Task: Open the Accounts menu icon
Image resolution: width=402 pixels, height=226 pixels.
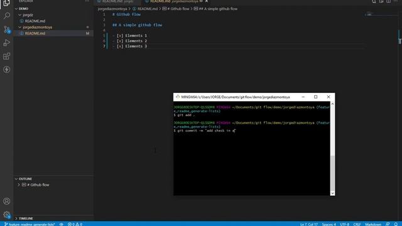Action: point(7,201)
